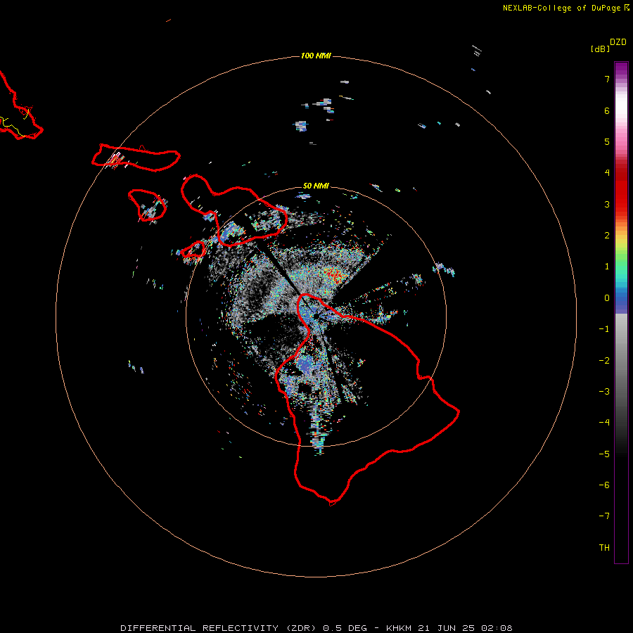Click the red band of the colorbar
The image size is (633, 633).
click(621, 190)
